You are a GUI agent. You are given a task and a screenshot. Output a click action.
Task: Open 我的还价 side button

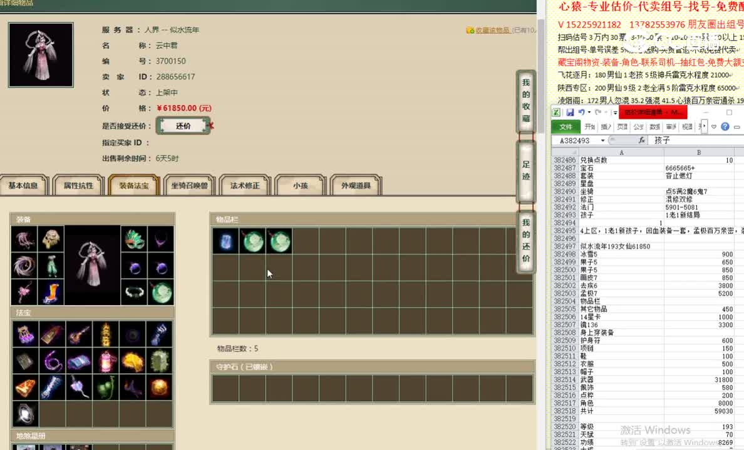[525, 241]
